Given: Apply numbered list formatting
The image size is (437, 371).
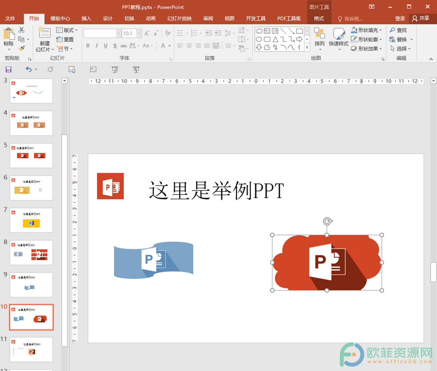Looking at the screenshot, I should [x=194, y=33].
